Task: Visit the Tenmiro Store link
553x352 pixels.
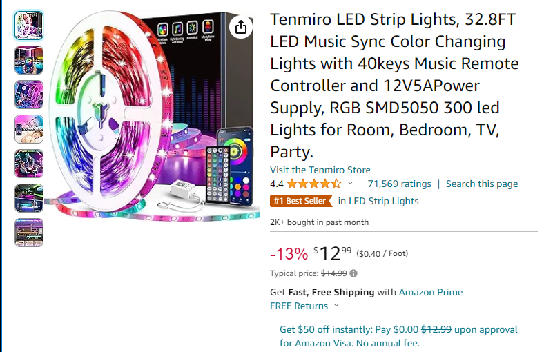Action: click(320, 170)
